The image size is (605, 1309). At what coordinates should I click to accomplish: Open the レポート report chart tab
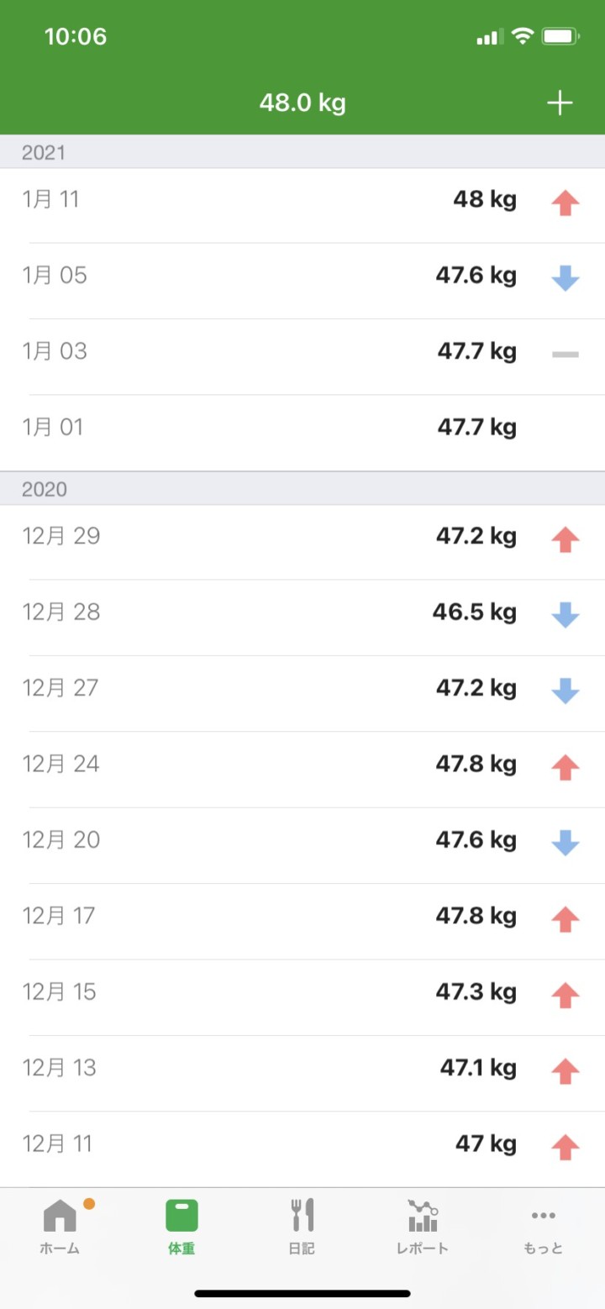pos(423,1226)
